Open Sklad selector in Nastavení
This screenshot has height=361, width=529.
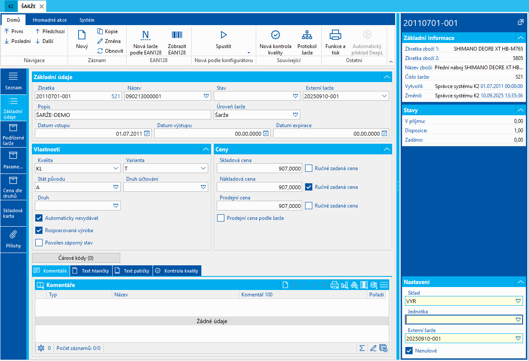pos(518,301)
